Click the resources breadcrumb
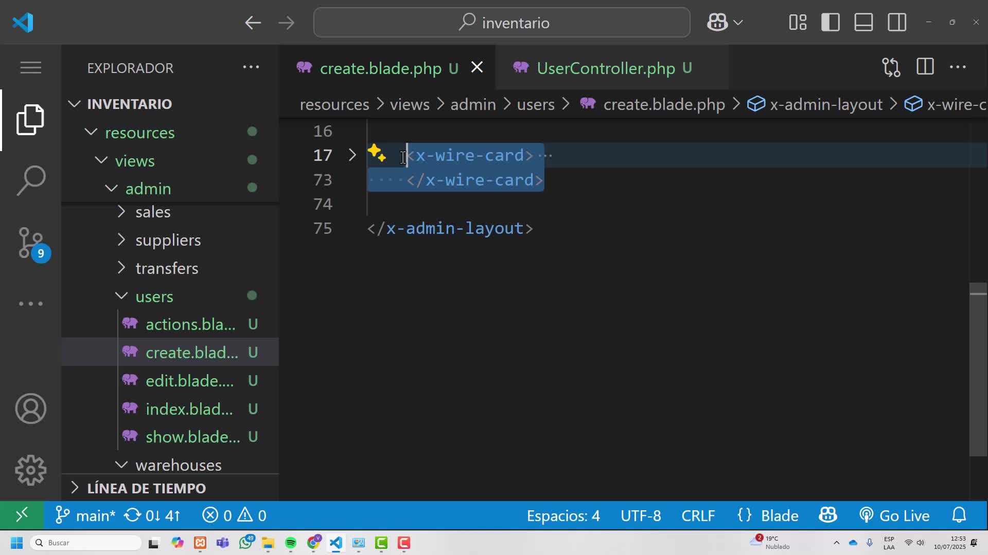Image resolution: width=988 pixels, height=555 pixels. click(334, 104)
